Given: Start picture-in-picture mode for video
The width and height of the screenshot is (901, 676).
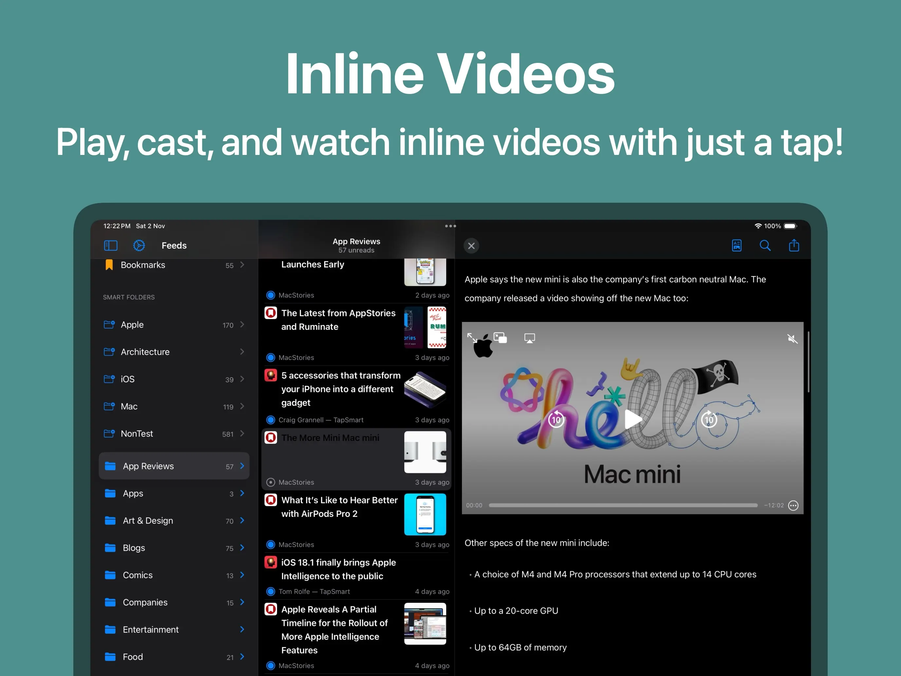Looking at the screenshot, I should tap(500, 337).
